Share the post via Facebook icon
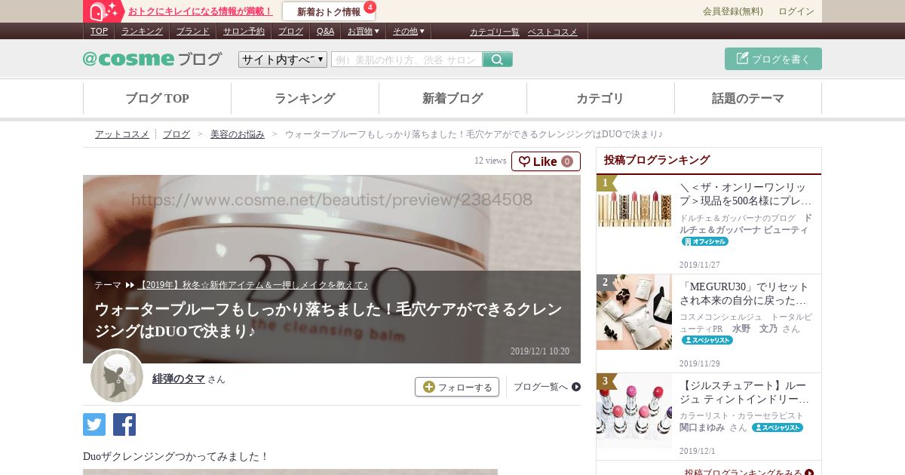The image size is (905, 475). click(x=124, y=424)
